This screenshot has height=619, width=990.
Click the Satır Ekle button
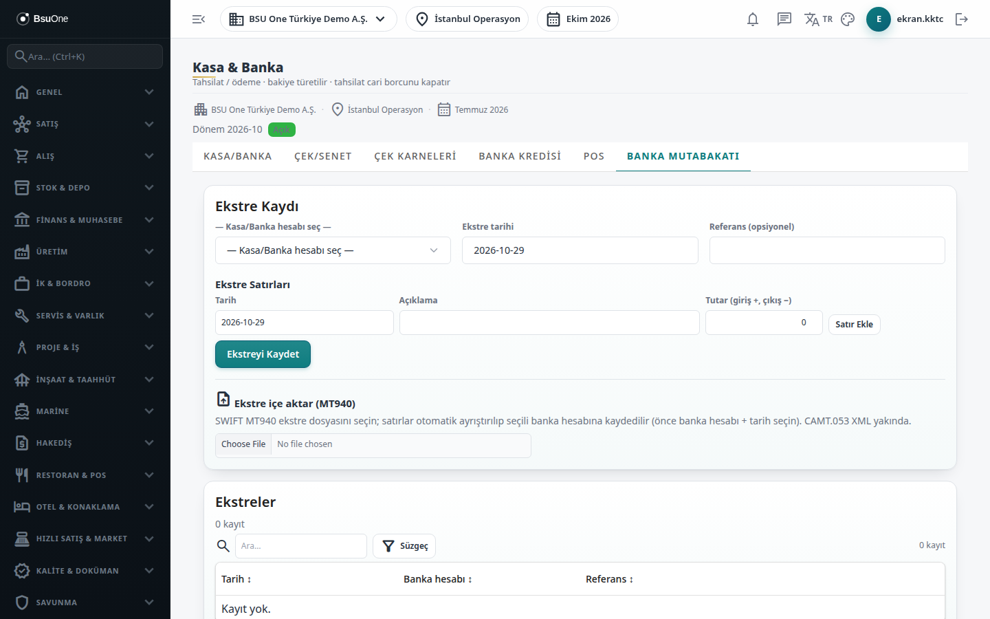point(854,325)
